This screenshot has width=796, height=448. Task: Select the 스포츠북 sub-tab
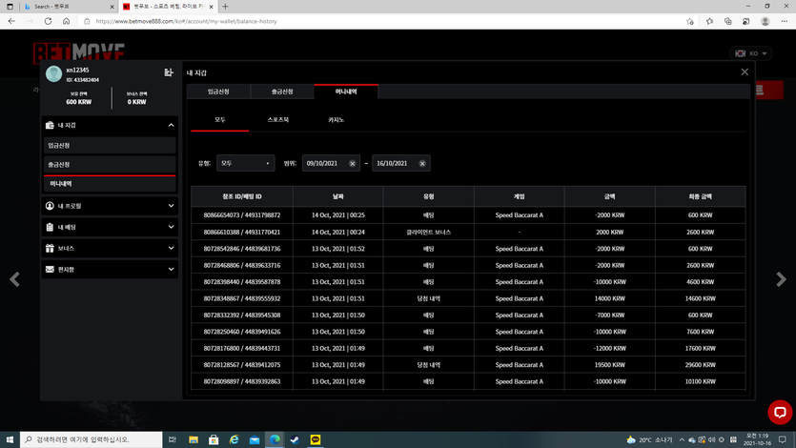tap(278, 120)
